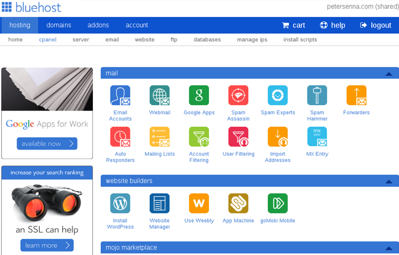Select the cpanel submenu item
399x255 pixels.
point(47,39)
